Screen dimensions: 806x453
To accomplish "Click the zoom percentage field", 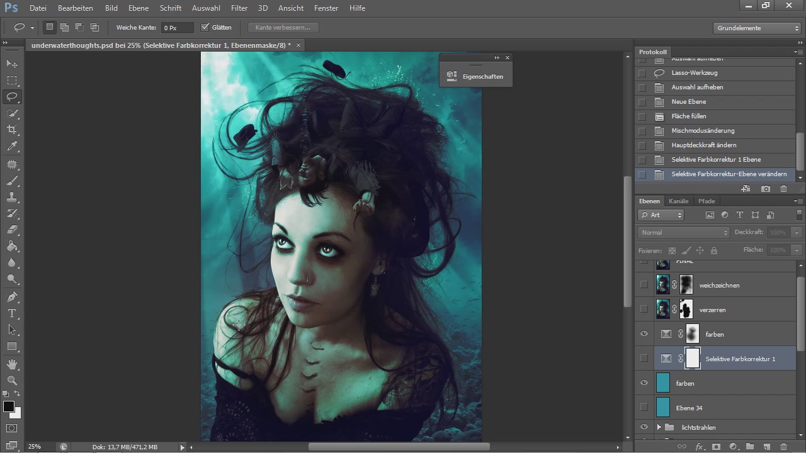I will pos(34,447).
